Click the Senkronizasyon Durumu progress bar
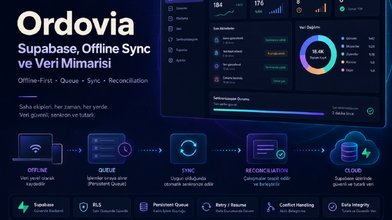The height and width of the screenshot is (220, 392). coord(269,112)
